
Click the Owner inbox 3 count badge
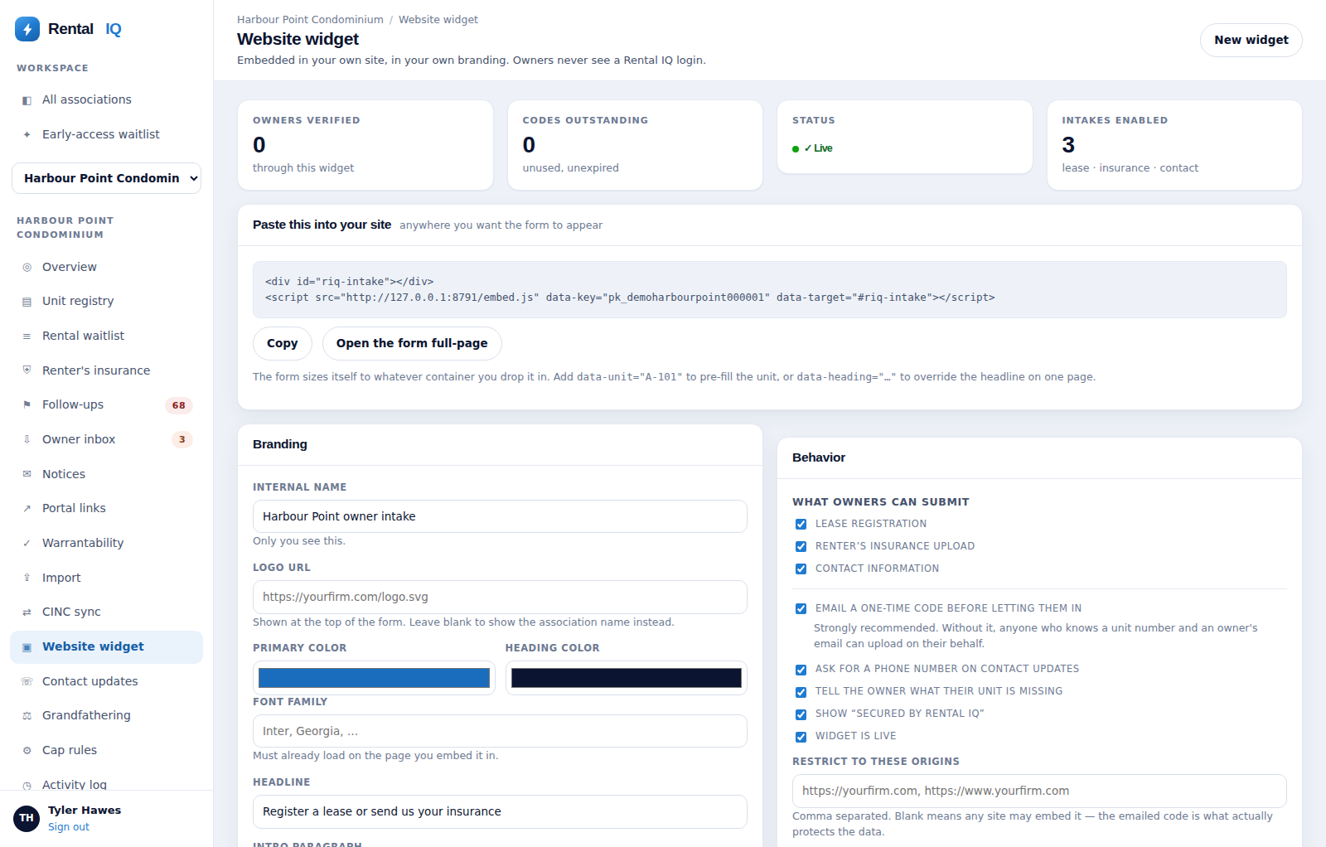coord(182,439)
